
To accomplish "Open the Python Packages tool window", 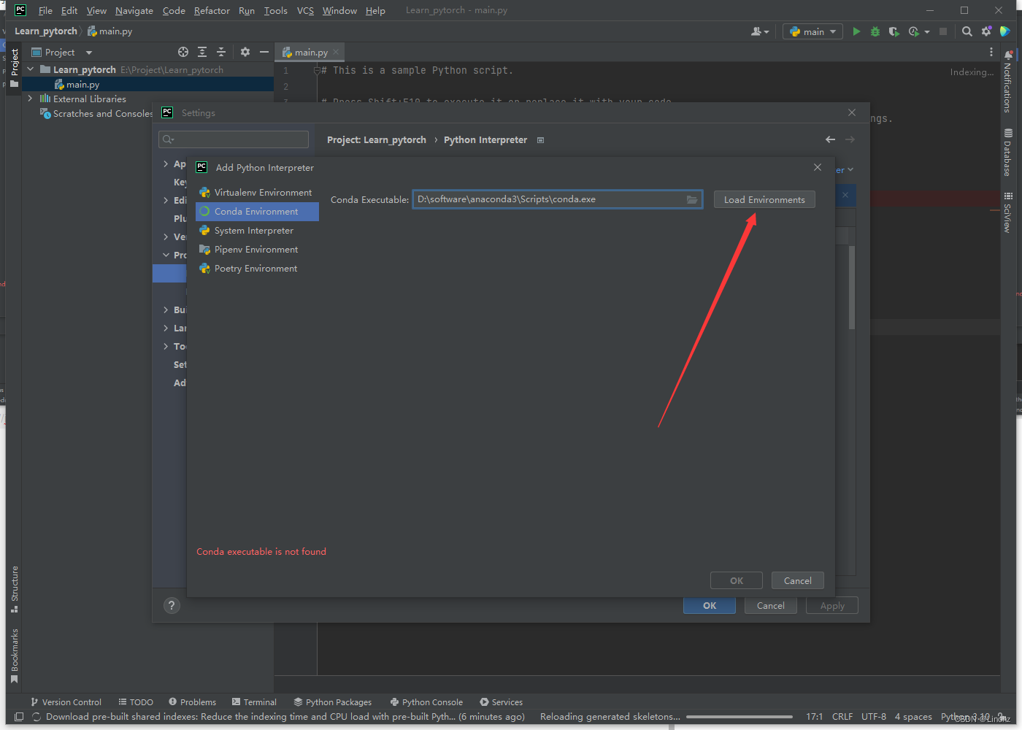I will (x=333, y=702).
